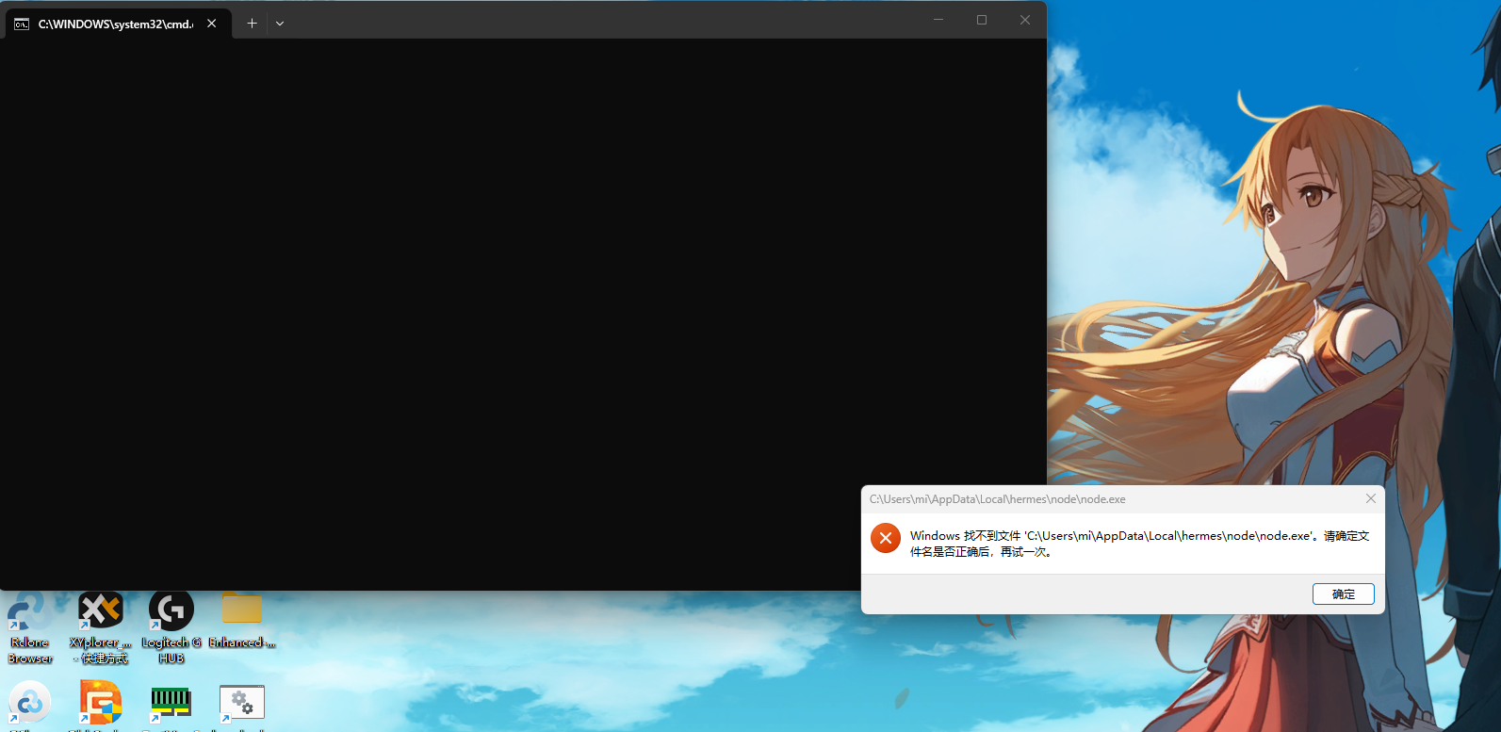Maximize the terminal window

point(982,20)
